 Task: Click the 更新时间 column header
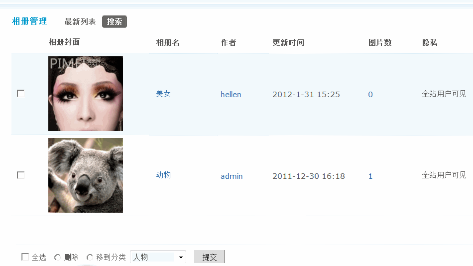[x=288, y=42]
